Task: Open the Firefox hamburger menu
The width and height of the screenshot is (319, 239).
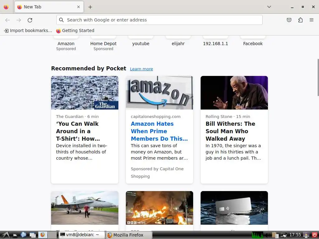Action: click(x=312, y=20)
